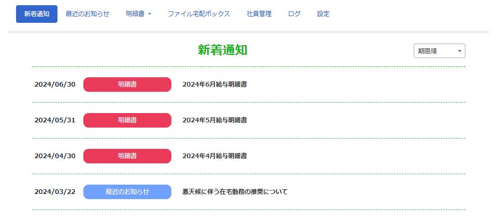Open 2024年4月給与明細書 notification
This screenshot has height=223, width=497.
[x=214, y=156]
